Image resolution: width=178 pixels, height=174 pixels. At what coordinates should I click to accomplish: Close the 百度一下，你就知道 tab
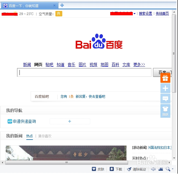pos(54,5)
